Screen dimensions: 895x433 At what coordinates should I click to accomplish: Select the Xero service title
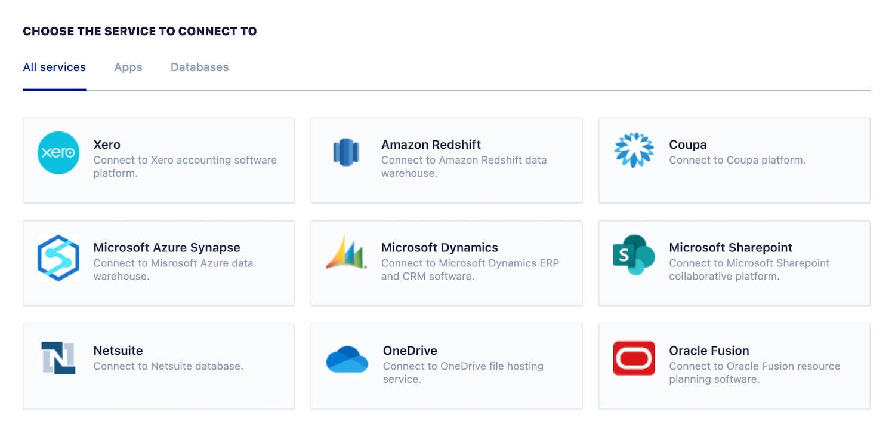tap(107, 145)
